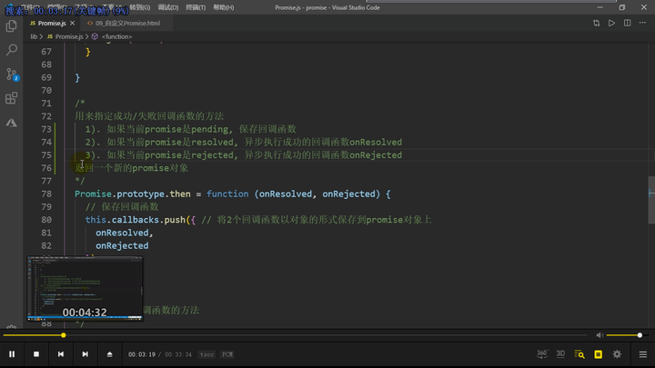The image size is (655, 368).
Task: Close the Promise.js tab
Action: pos(72,24)
